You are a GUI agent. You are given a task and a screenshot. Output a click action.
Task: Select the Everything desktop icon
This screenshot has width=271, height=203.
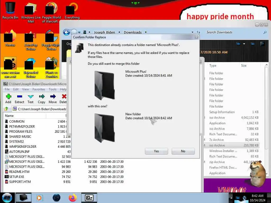72,10
